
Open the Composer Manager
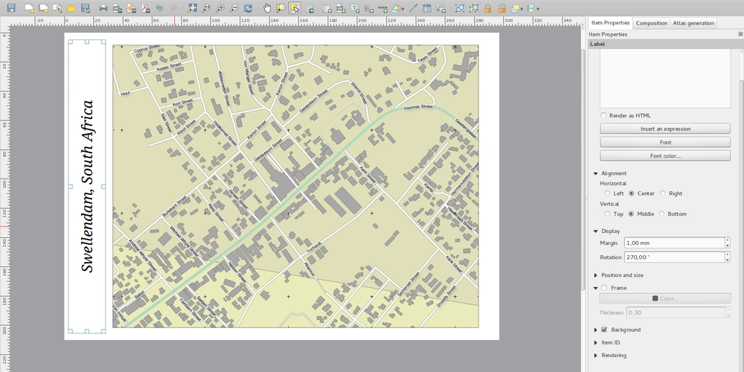pyautogui.click(x=57, y=8)
